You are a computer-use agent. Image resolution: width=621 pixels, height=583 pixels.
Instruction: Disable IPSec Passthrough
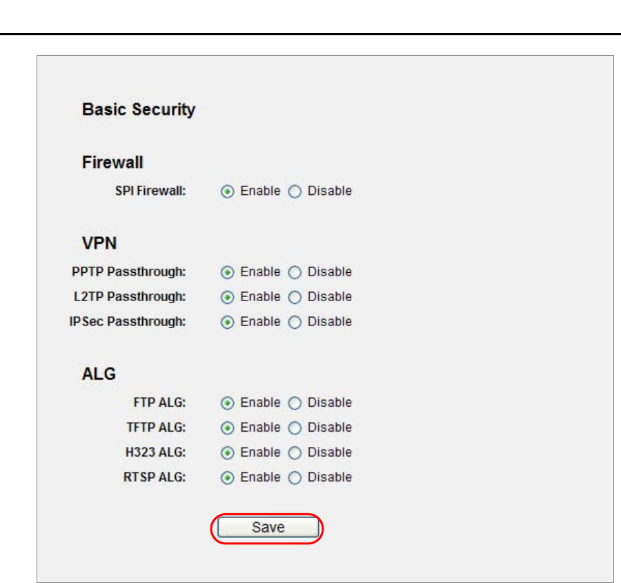coord(295,323)
